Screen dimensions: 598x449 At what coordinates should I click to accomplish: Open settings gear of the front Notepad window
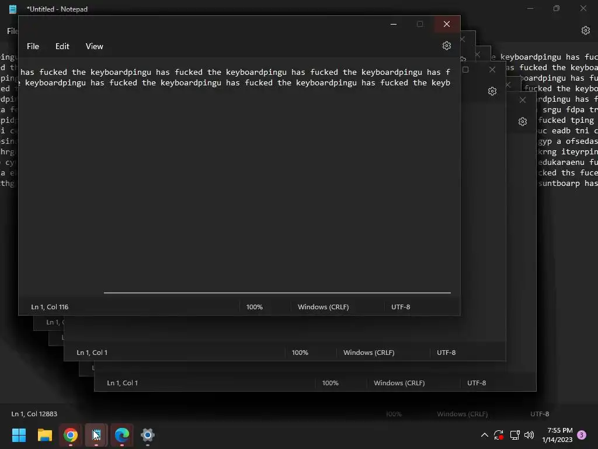click(x=447, y=46)
